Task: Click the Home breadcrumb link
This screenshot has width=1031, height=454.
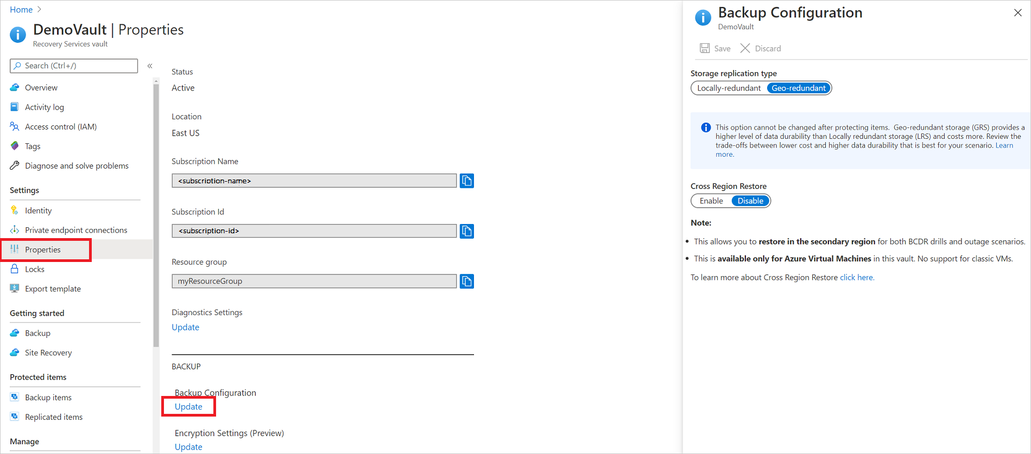Action: pos(21,9)
